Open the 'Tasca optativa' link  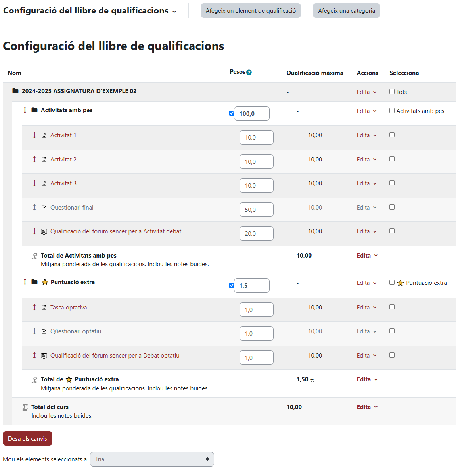point(69,308)
